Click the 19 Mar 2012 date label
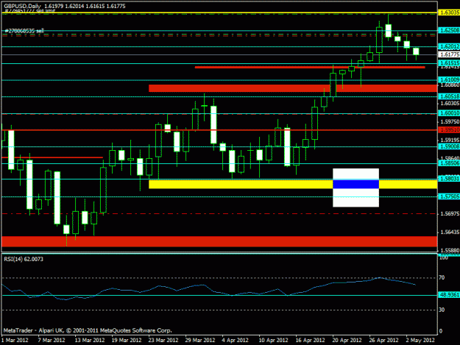Viewport: 460px width, 345px height. pyautogui.click(x=127, y=340)
